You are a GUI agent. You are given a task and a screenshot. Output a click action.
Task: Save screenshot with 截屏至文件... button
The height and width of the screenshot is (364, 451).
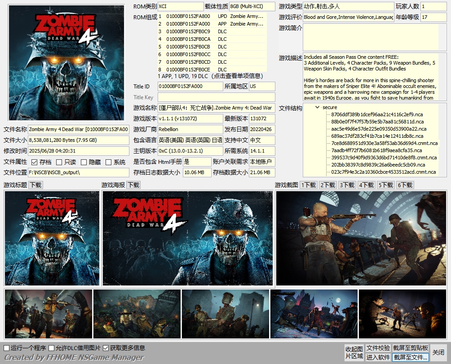411,357
